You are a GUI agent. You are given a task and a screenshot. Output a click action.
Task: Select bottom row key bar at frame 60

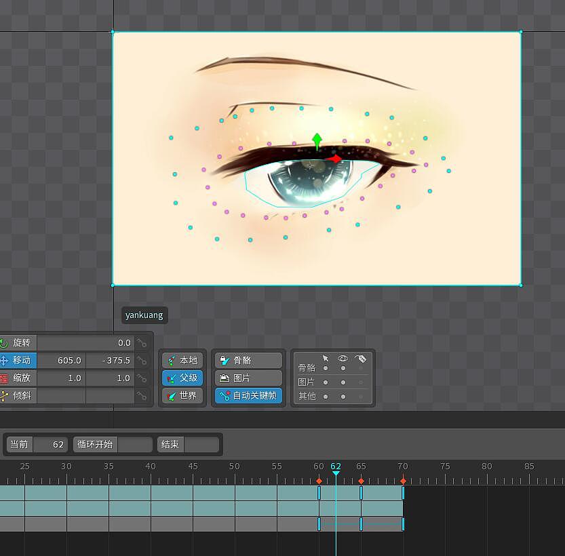319,524
